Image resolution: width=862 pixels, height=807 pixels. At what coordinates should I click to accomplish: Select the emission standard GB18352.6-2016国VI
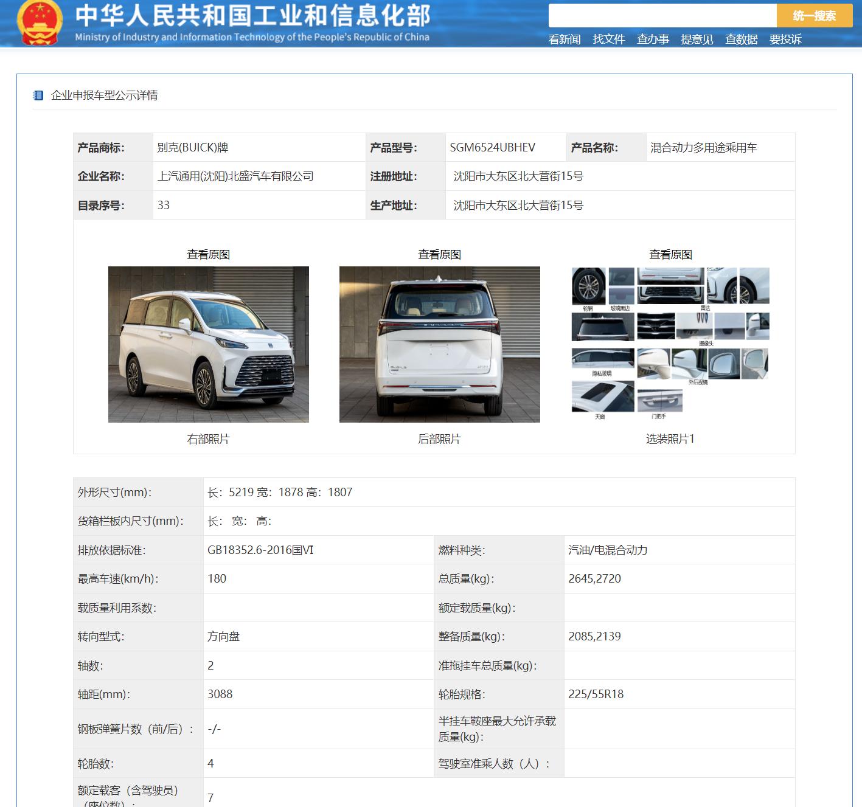260,550
